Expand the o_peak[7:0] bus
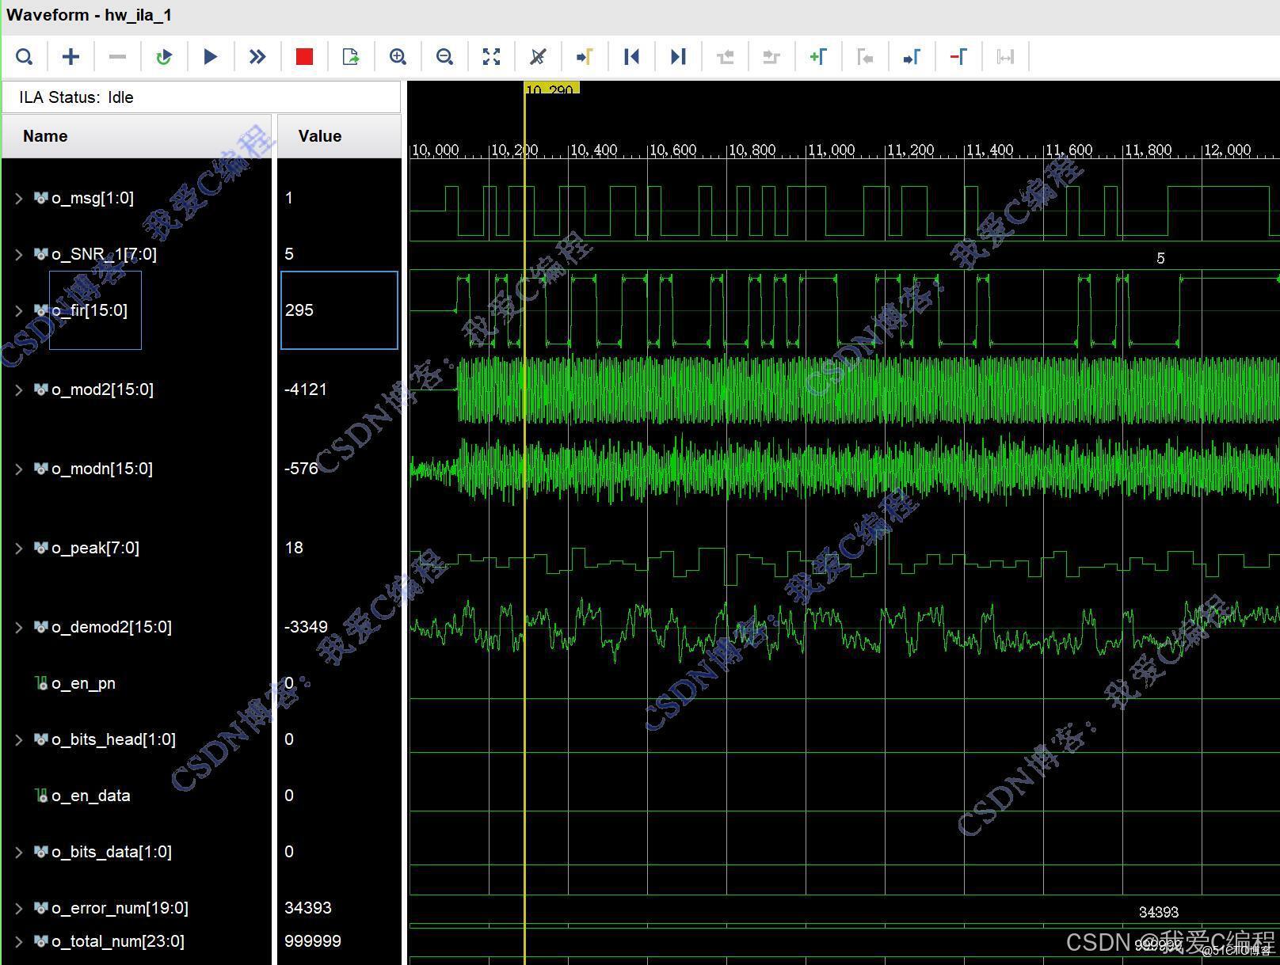The height and width of the screenshot is (965, 1280). (18, 548)
